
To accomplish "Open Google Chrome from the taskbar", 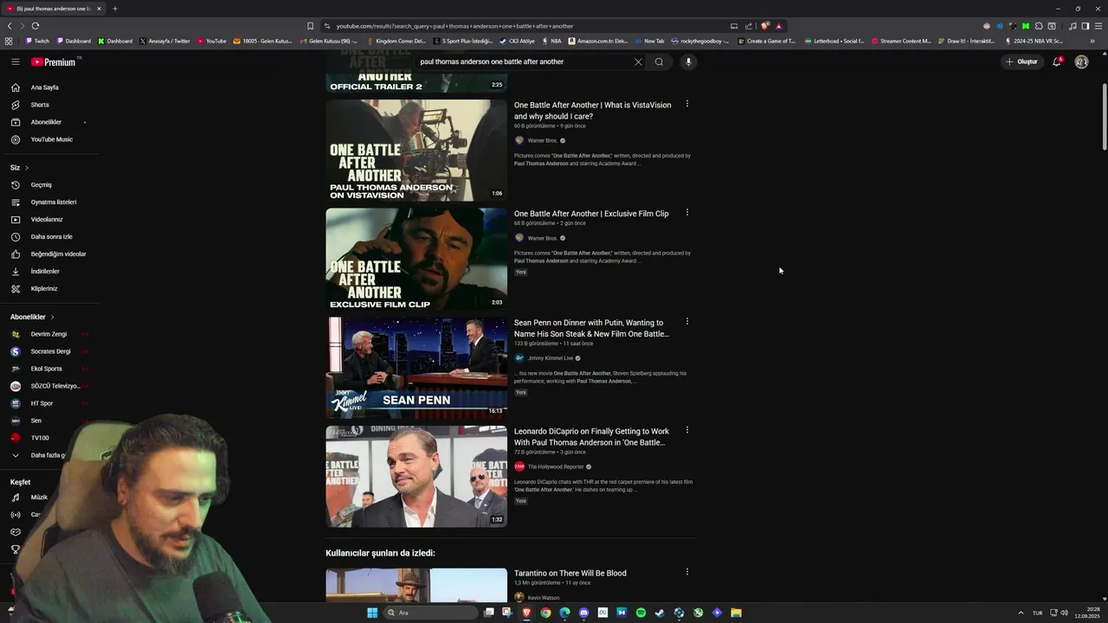I will point(545,613).
